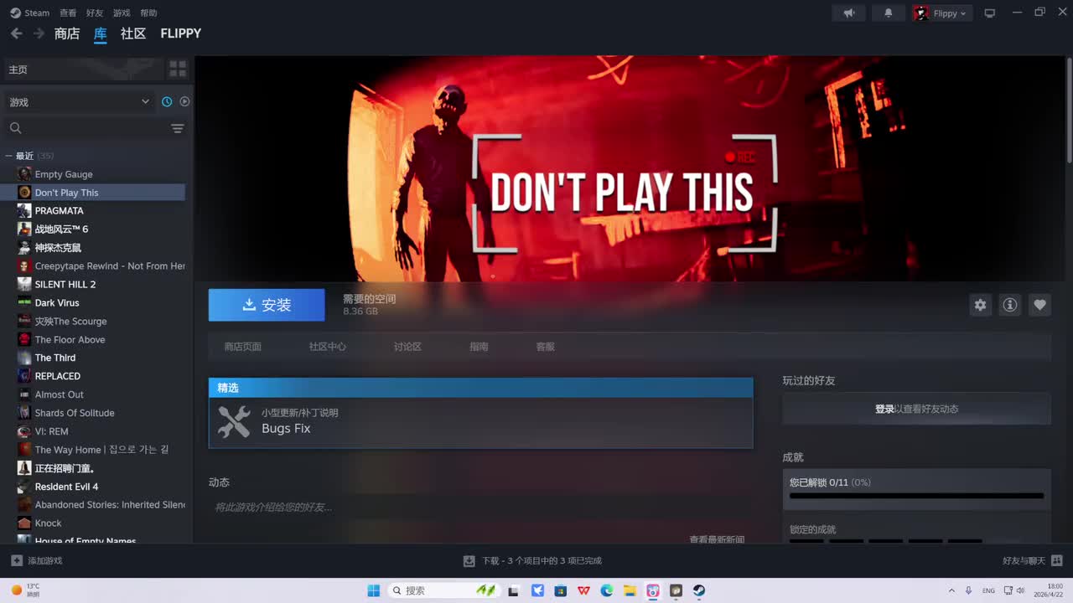Open the 好友 menu
Screen dimensions: 1073x603
tap(95, 13)
